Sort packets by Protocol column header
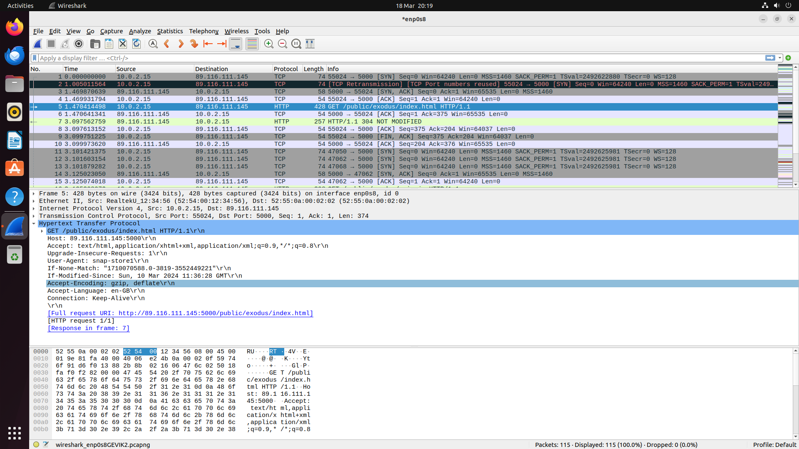Image resolution: width=799 pixels, height=449 pixels. [x=287, y=69]
